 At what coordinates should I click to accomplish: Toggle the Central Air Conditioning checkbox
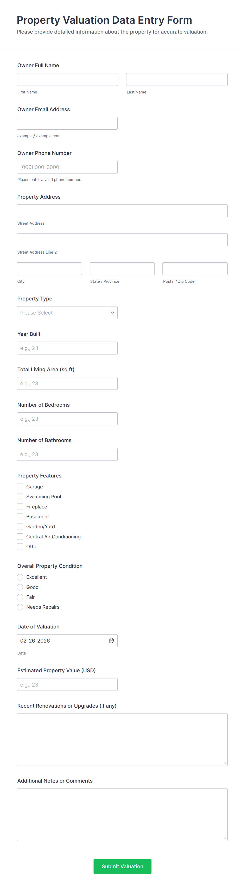(20, 537)
